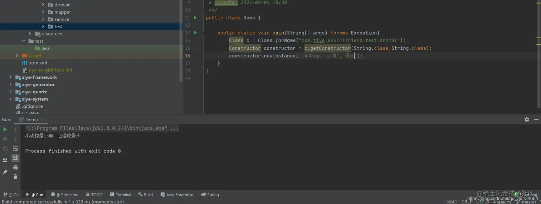The height and width of the screenshot is (204, 541).
Task: Click fold marker at main closing brace
Action: click(x=203, y=63)
